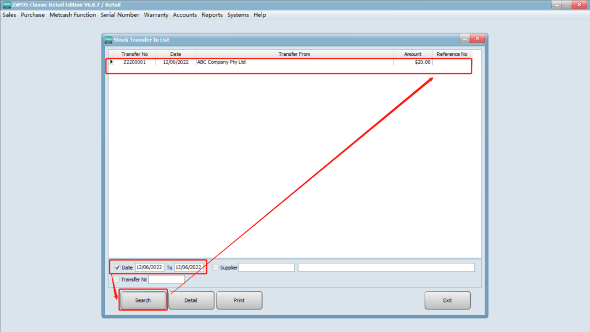Click the Exit button
The width and height of the screenshot is (590, 332).
coord(447,300)
